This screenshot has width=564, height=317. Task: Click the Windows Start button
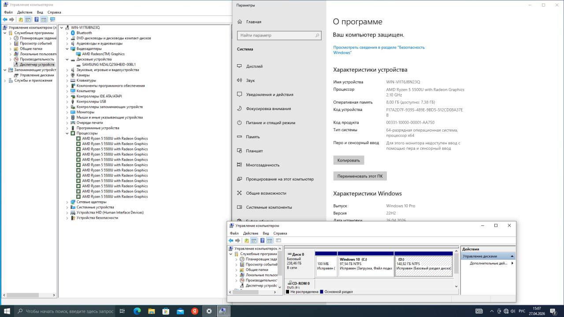(7, 311)
